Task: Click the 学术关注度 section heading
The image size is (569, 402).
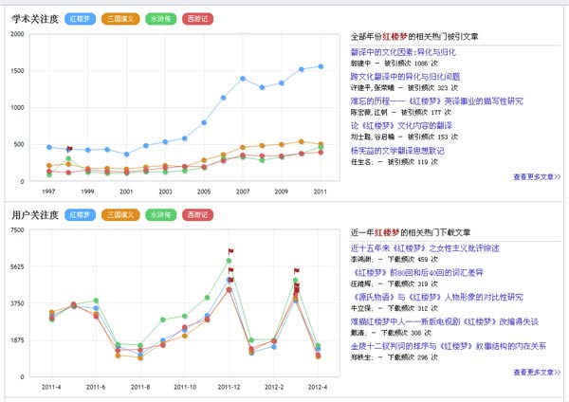Action: pyautogui.click(x=35, y=19)
